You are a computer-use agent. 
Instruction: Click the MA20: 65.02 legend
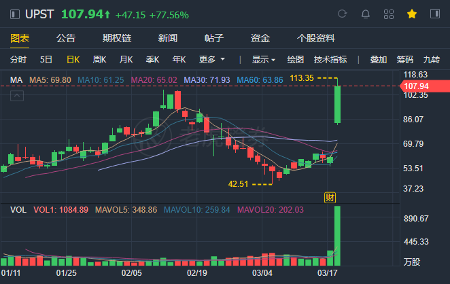click(154, 79)
